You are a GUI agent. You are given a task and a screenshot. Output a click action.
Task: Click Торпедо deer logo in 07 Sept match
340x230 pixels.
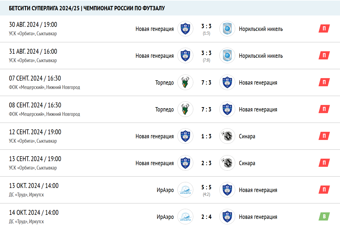tap(185, 82)
